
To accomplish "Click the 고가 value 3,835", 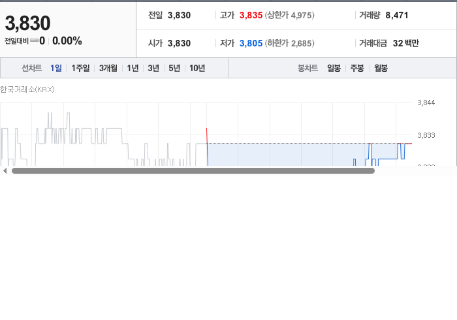I will (251, 15).
